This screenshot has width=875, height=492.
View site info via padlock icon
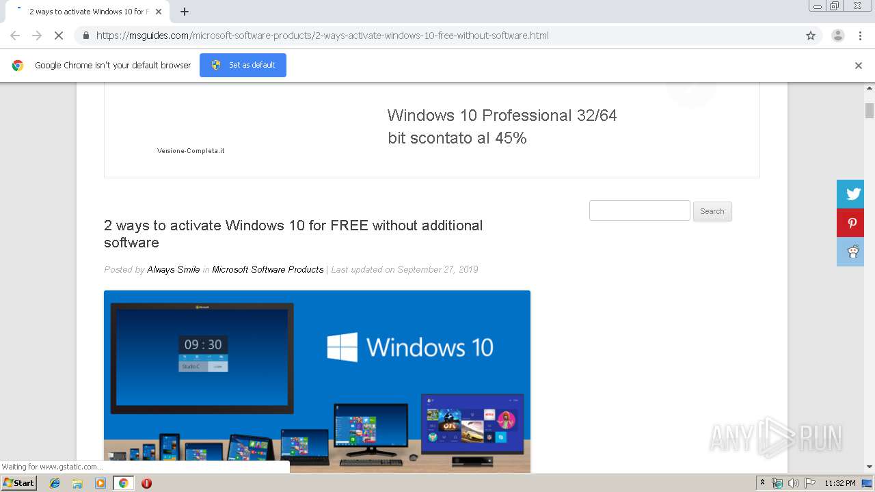85,36
